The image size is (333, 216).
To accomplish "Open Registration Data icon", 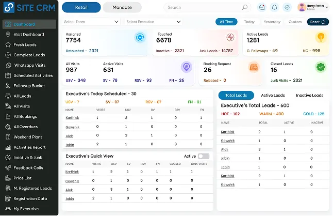I will 8,198.
